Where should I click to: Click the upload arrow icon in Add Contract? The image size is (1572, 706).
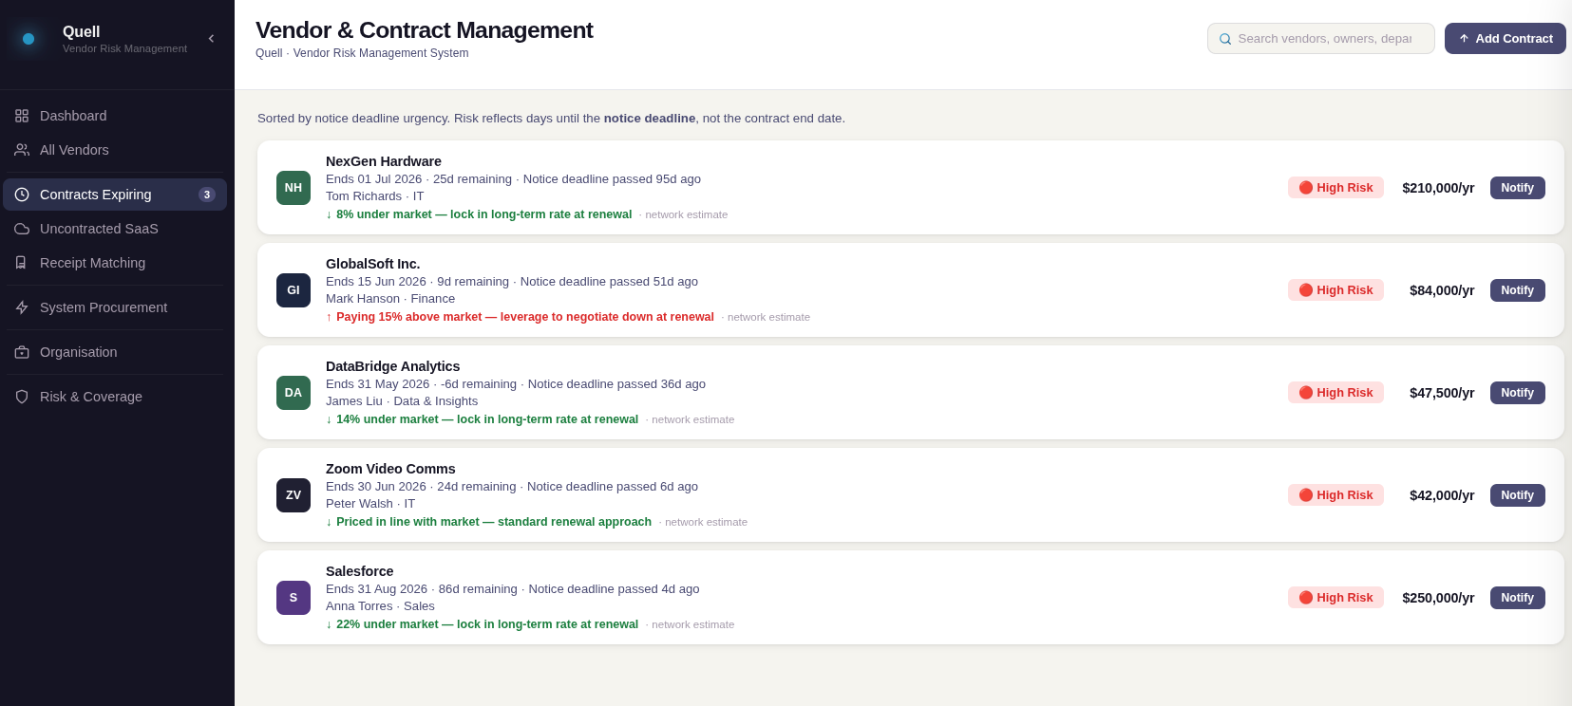click(x=1464, y=39)
